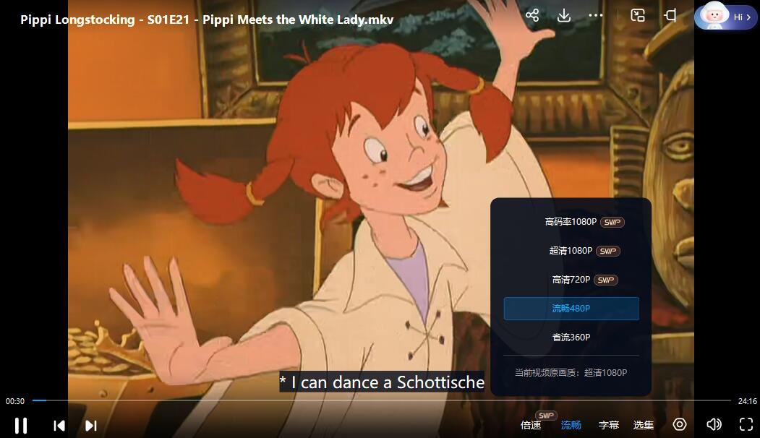760x438 pixels.
Task: Open the three-dots more options menu
Action: coord(596,15)
